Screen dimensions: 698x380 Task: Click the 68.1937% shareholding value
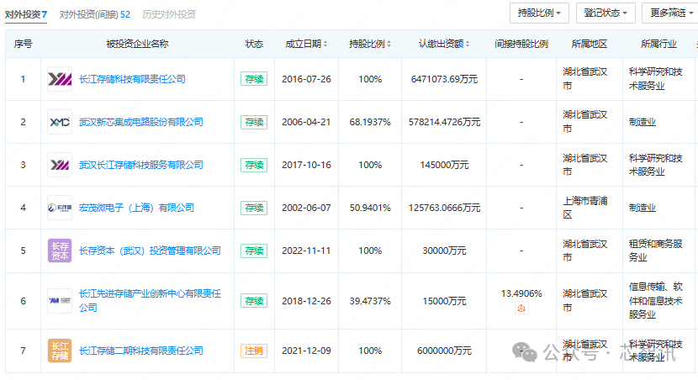[370, 122]
